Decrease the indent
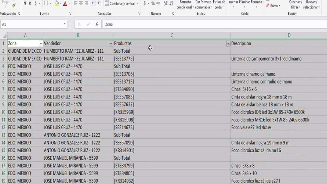Viewport: 327px width, 184px height. pyautogui.click(x=94, y=3)
